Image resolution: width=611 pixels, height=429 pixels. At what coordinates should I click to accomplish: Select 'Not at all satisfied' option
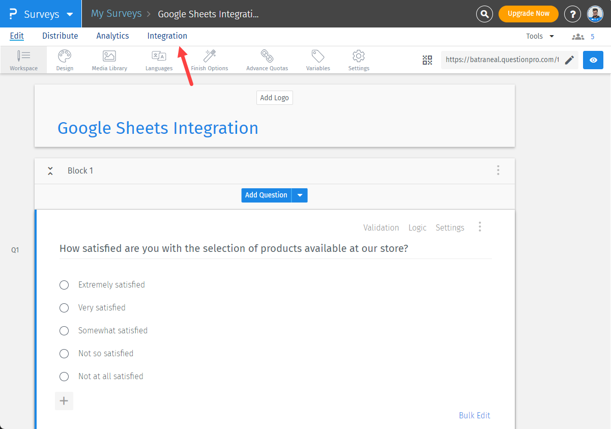point(64,377)
